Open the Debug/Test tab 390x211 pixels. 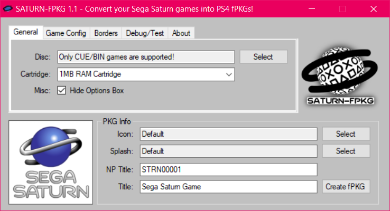[x=145, y=33]
